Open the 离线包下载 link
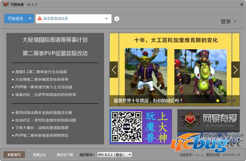Viewport: 246px width, 161px height. (65, 155)
